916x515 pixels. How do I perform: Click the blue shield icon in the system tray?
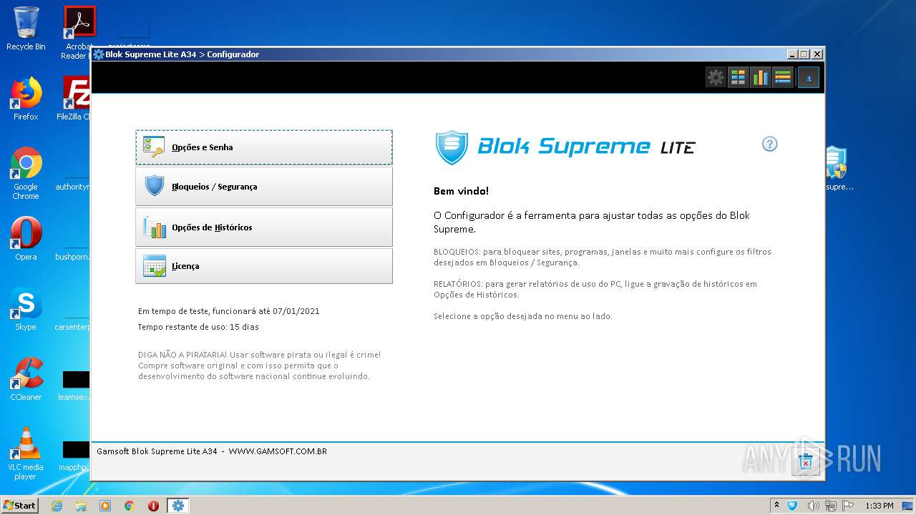click(793, 506)
